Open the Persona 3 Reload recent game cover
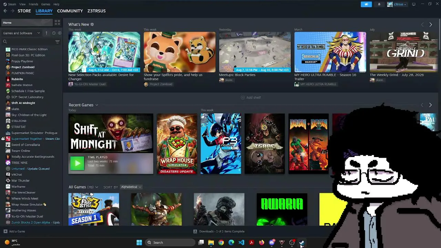 tap(221, 144)
